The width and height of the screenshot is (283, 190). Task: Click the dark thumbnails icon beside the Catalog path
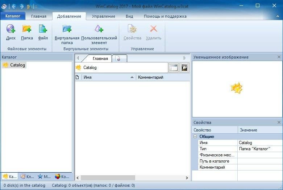184,68
